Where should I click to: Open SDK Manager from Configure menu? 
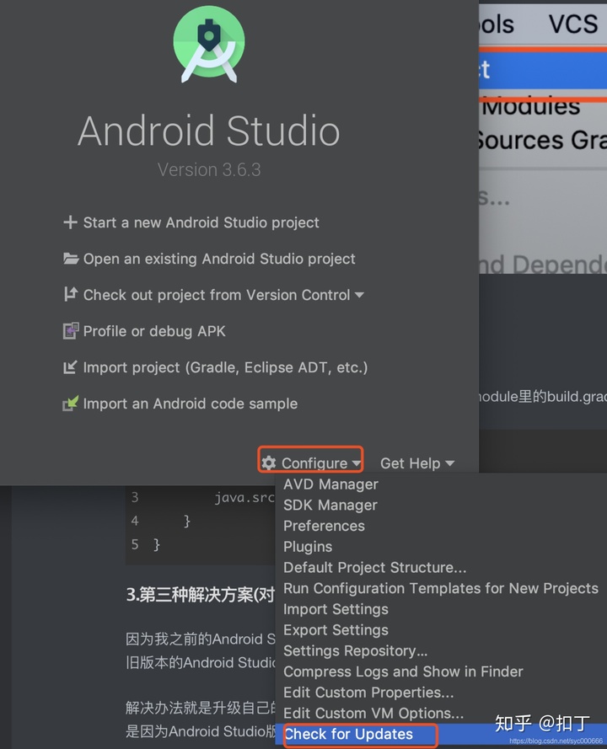coord(330,505)
